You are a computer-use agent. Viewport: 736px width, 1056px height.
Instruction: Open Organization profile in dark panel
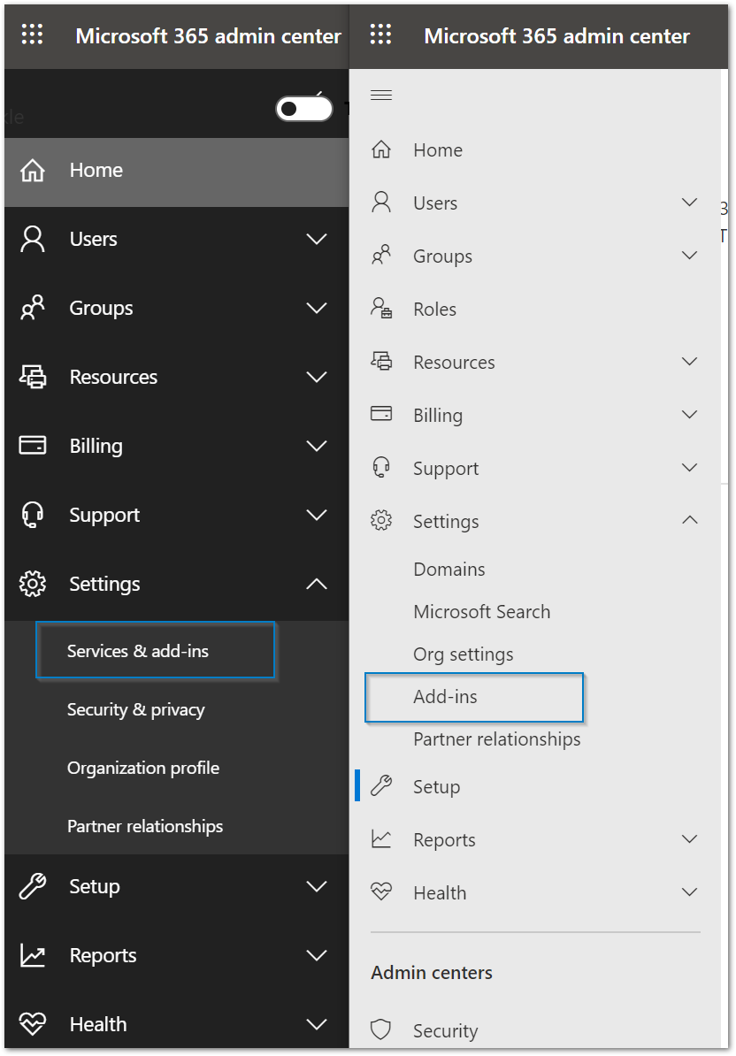coord(143,768)
